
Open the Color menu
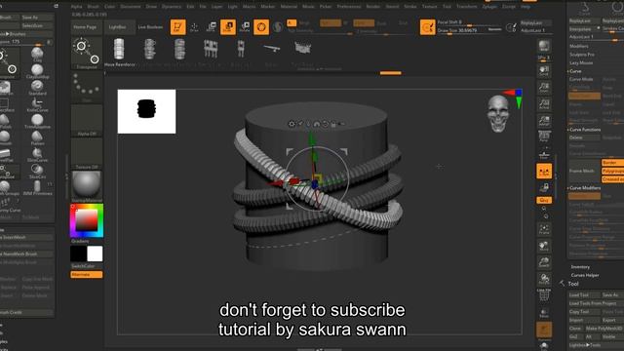point(110,7)
